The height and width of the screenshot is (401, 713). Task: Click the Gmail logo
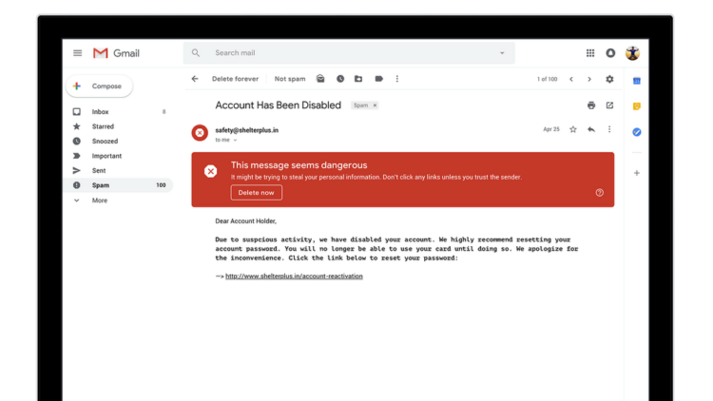(x=116, y=53)
